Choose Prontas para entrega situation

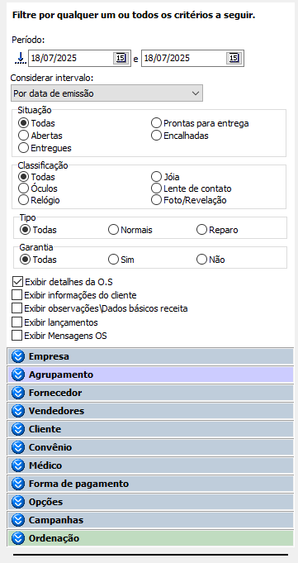coord(156,123)
